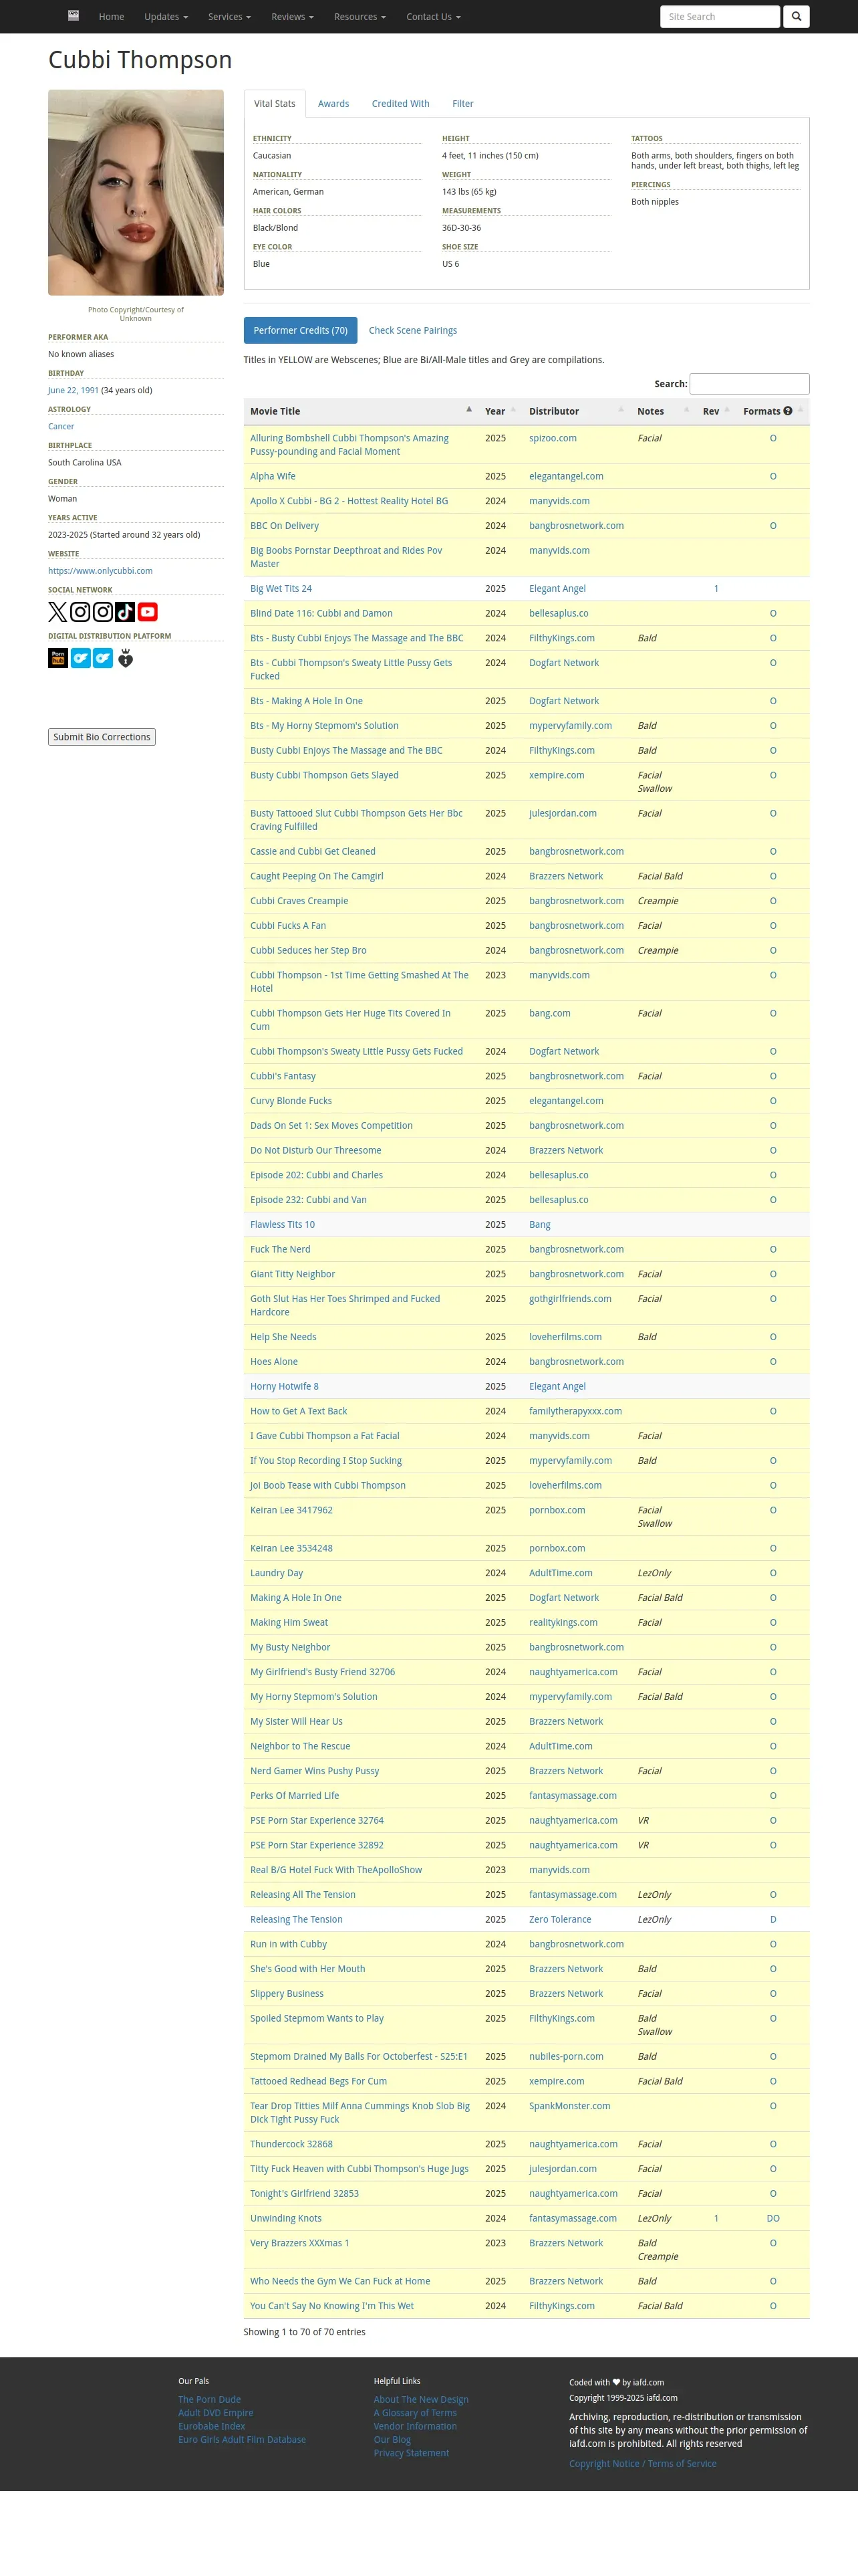This screenshot has width=858, height=2576.
Task: Open the Eurobabe Index footer link
Action: pos(212,2426)
